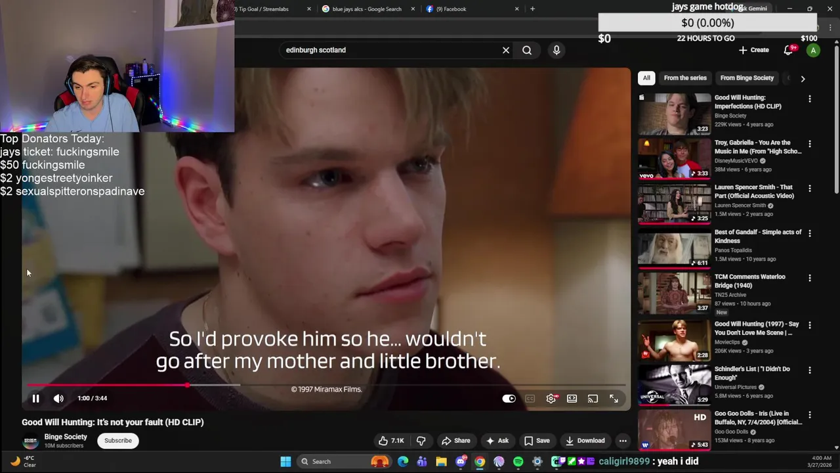The image size is (840, 473).
Task: Open Discord from the taskbar
Action: [x=461, y=461]
